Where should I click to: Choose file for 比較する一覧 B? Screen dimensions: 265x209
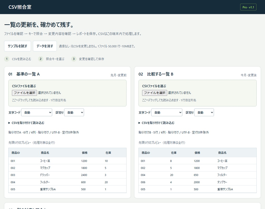(x=154, y=93)
